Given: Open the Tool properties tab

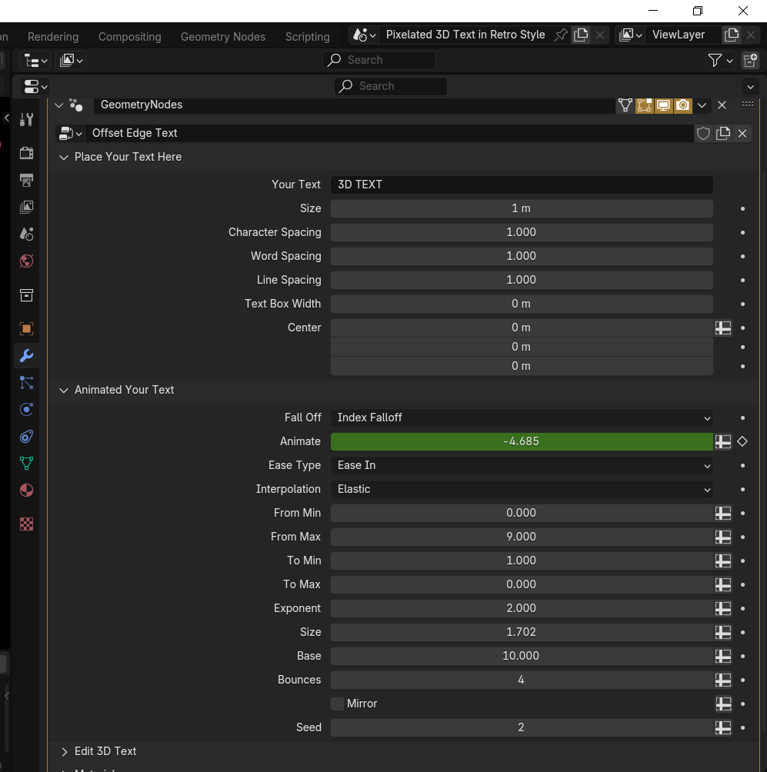Looking at the screenshot, I should click(27, 118).
